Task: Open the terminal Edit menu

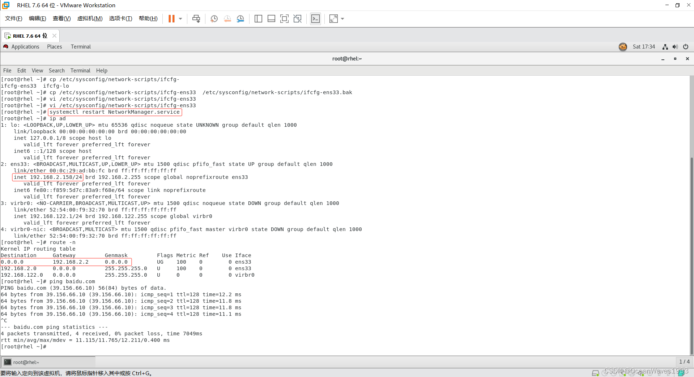Action: click(22, 71)
